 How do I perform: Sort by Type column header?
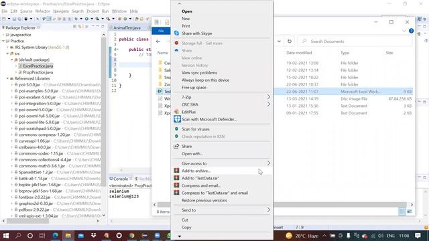[345, 53]
